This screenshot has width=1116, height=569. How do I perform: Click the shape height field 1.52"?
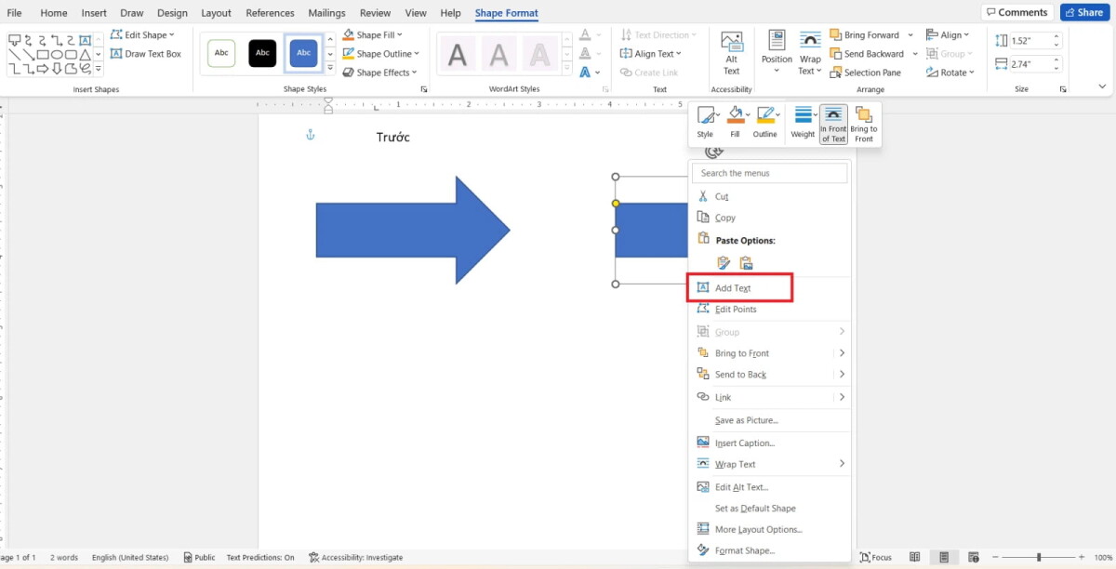(x=1028, y=40)
